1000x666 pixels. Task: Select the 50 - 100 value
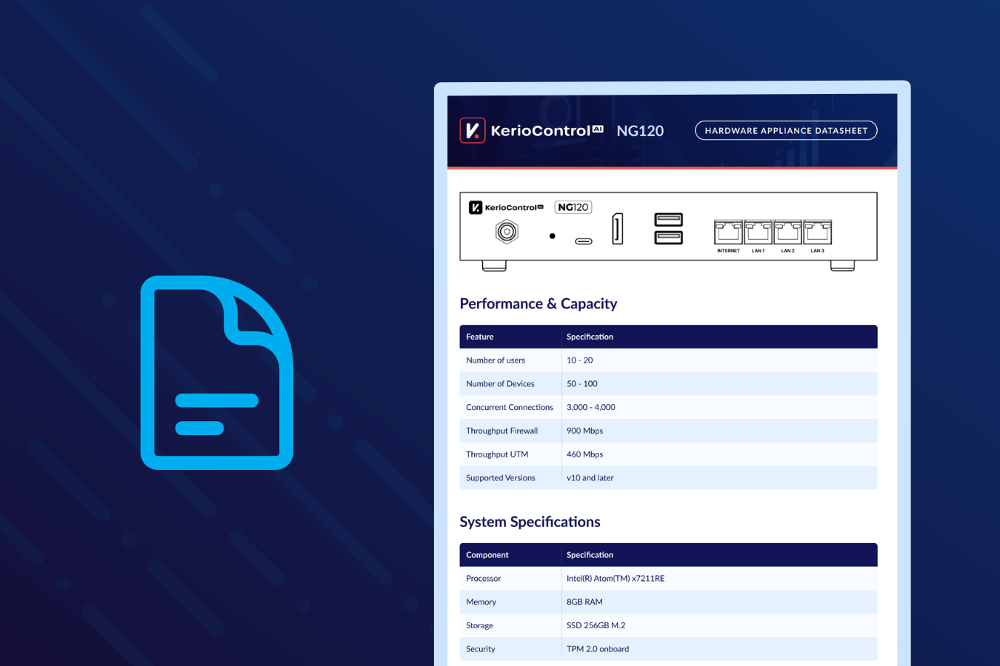tap(581, 384)
